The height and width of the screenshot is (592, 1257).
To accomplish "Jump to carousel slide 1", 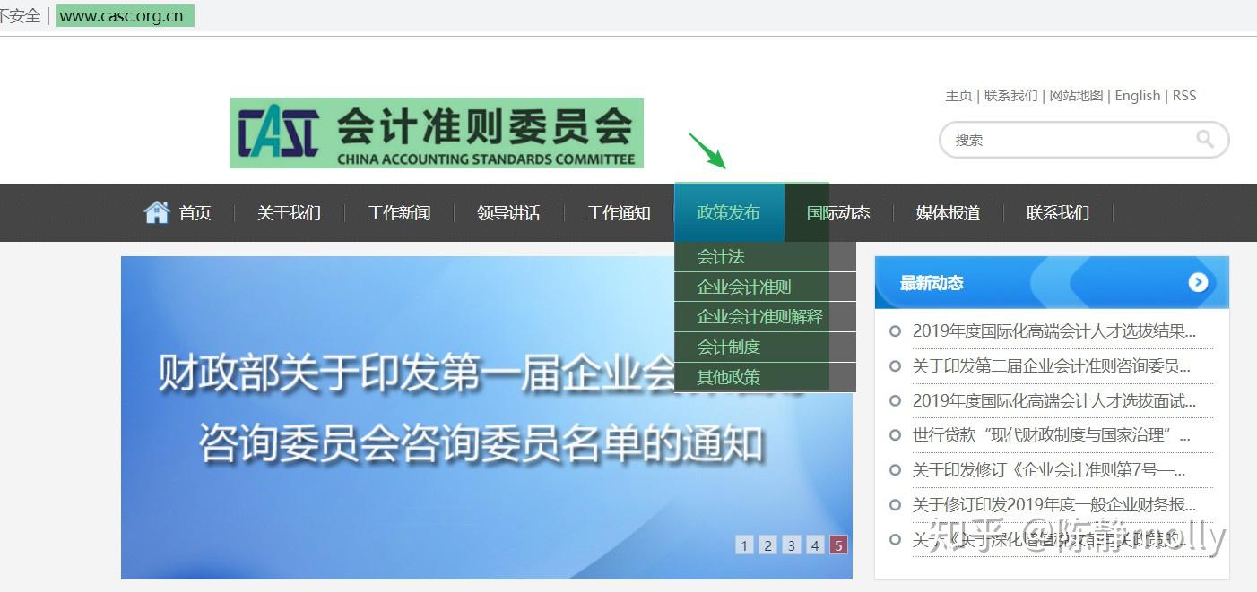I will coord(744,545).
